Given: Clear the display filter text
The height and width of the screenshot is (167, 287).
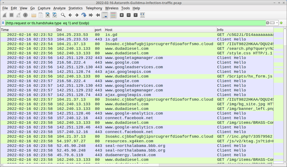Looking at the screenshot, I should click(267, 23).
